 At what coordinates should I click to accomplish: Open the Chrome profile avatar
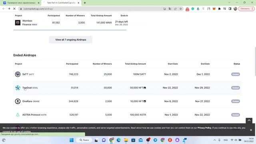[x=235, y=9]
